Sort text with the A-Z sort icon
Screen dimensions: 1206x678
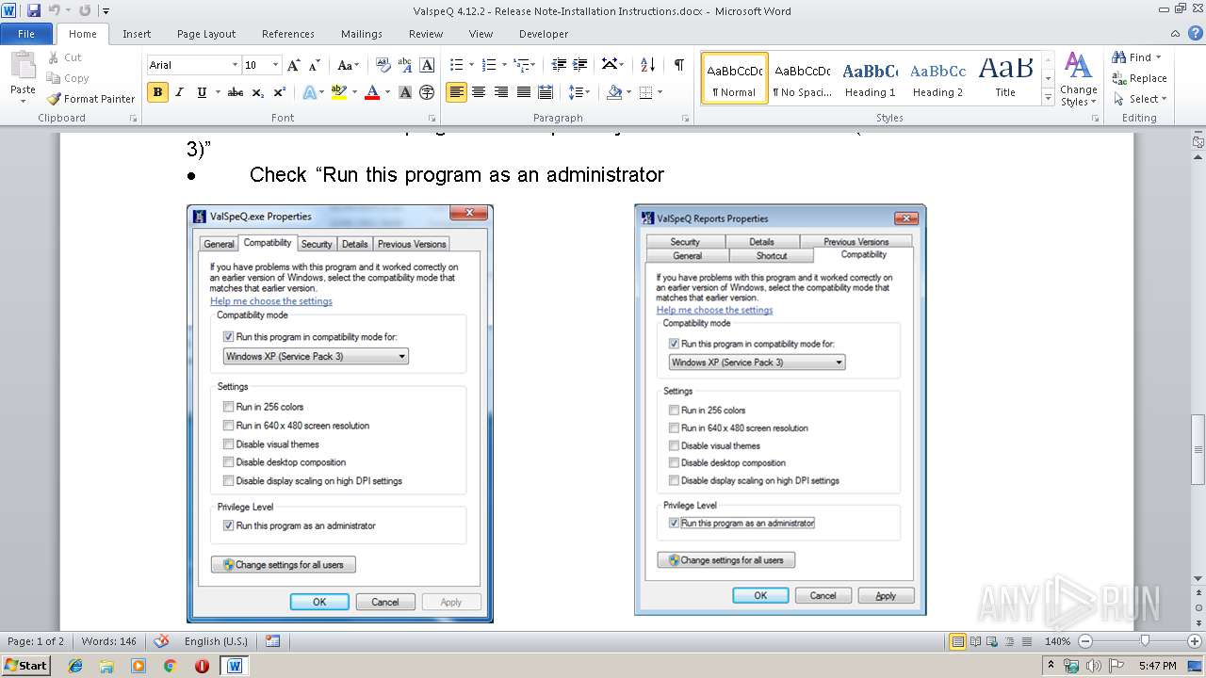click(x=647, y=65)
